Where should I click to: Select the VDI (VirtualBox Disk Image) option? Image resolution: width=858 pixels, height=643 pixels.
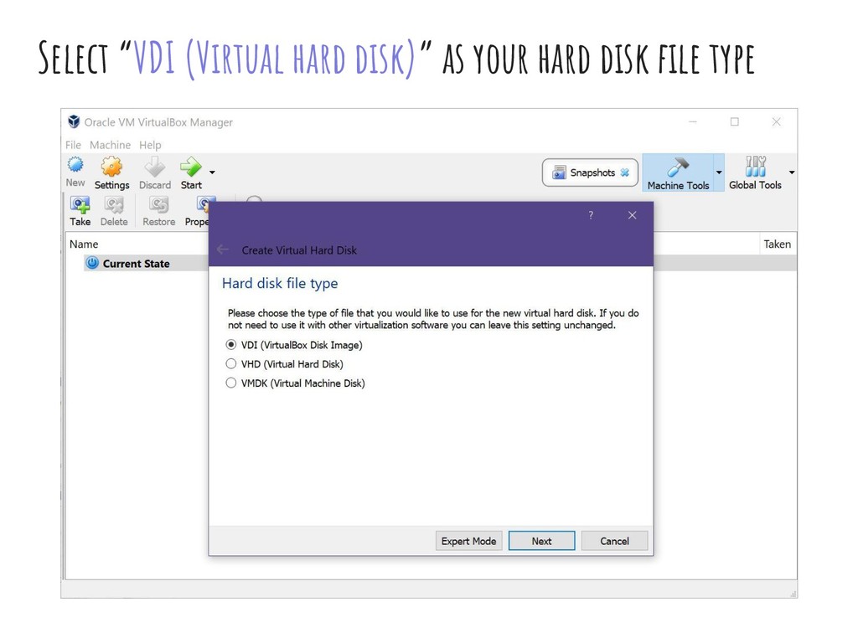click(x=294, y=345)
